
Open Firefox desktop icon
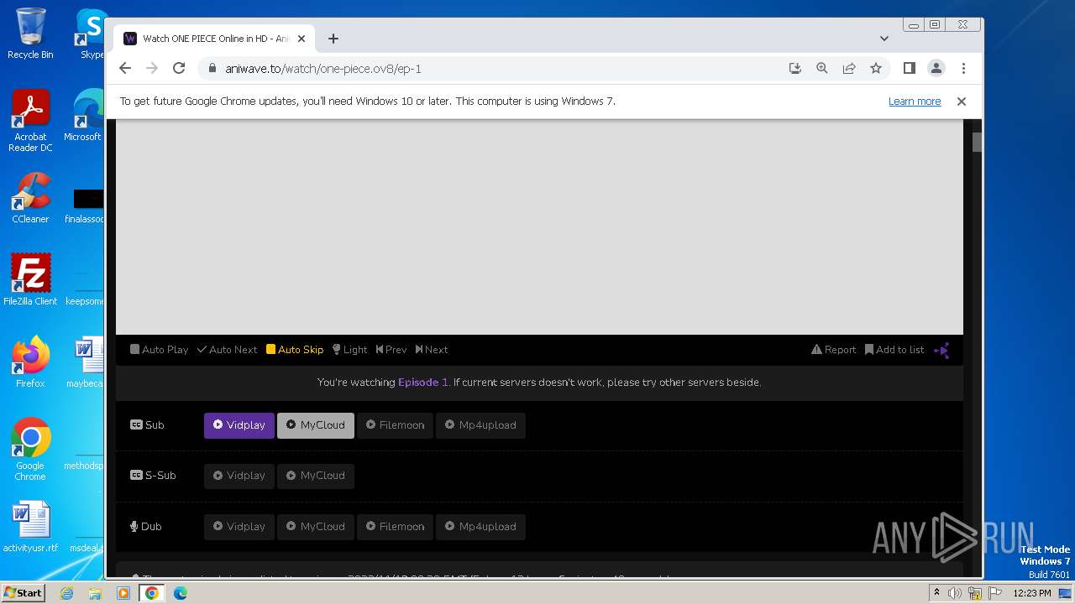coord(30,362)
